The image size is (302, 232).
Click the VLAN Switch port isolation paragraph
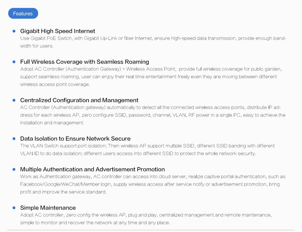(147, 150)
